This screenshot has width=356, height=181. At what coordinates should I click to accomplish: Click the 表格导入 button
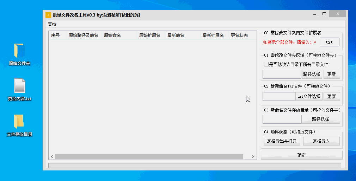321,141
